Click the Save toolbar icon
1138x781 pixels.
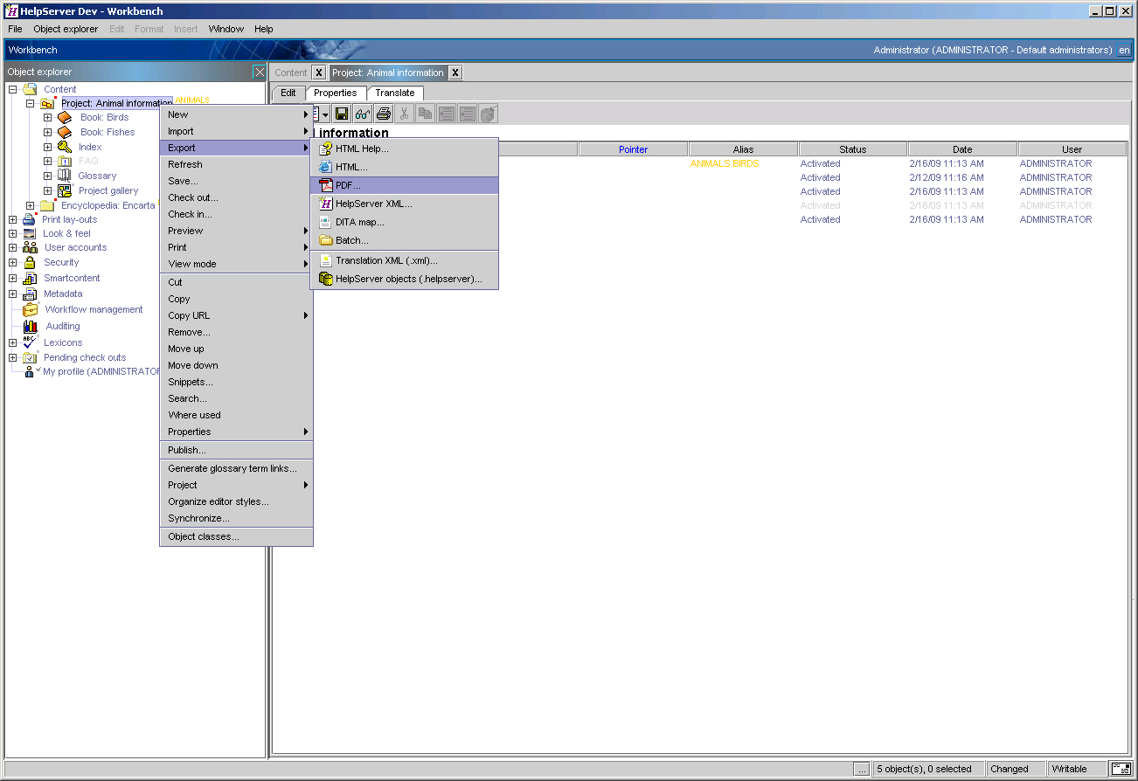[x=341, y=113]
